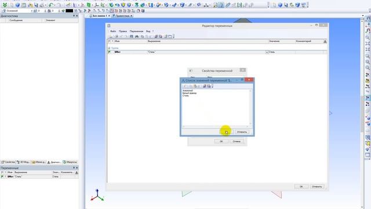Close the Переменные panel
Image resolution: width=371 pixels, height=209 pixels.
77,168
